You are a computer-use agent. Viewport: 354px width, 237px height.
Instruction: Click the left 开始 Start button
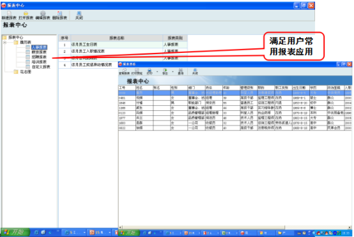15,233
